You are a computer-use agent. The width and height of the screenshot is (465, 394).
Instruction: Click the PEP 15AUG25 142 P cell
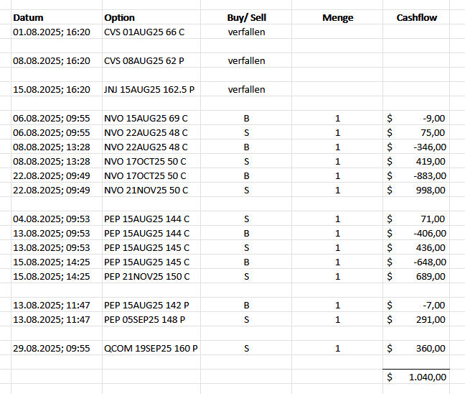(x=145, y=305)
